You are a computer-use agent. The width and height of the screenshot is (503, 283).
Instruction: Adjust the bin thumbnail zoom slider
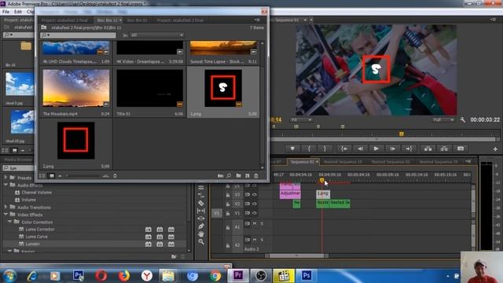click(83, 176)
